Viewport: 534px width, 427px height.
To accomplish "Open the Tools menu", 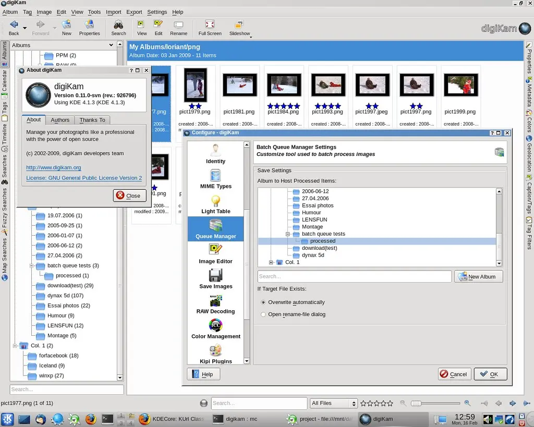I will (94, 12).
